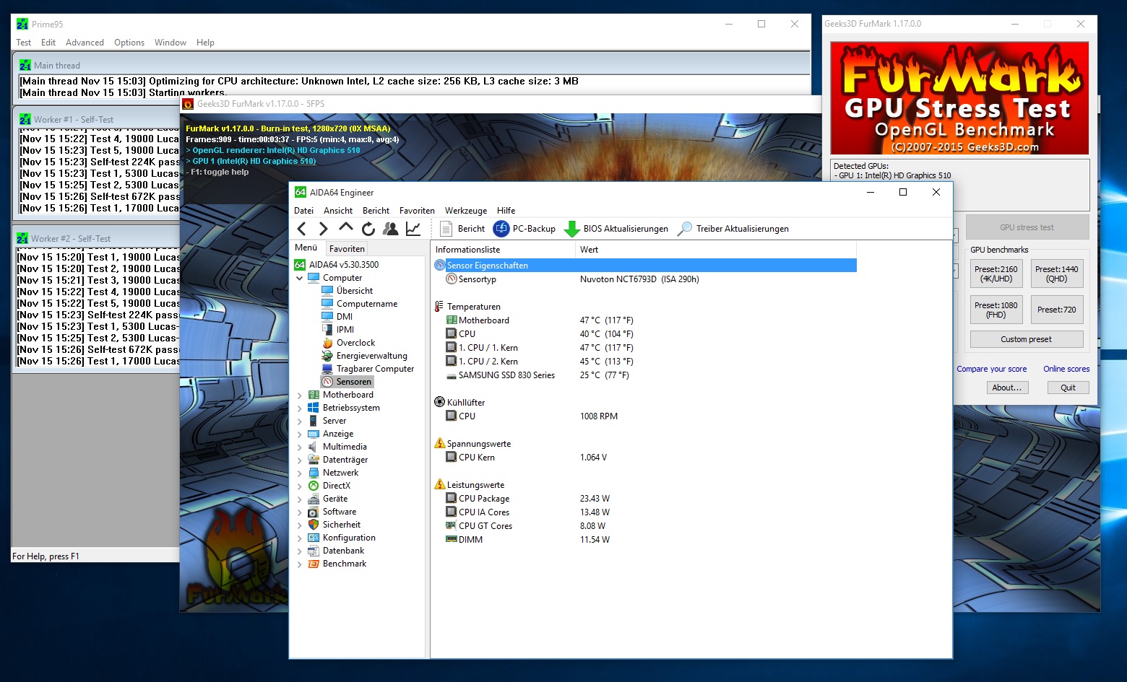This screenshot has width=1127, height=682.
Task: Open Prime95 Advanced menu
Action: 85,43
